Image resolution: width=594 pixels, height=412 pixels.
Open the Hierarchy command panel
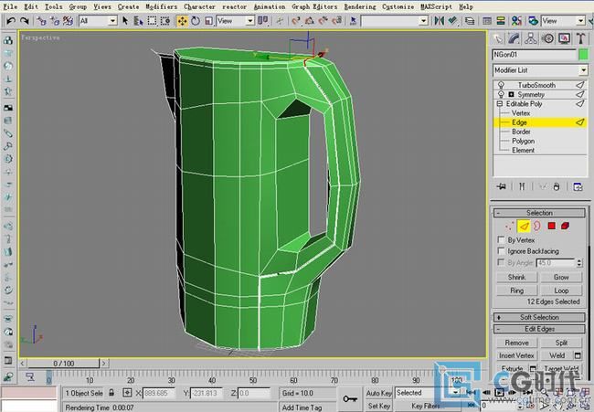[x=530, y=38]
